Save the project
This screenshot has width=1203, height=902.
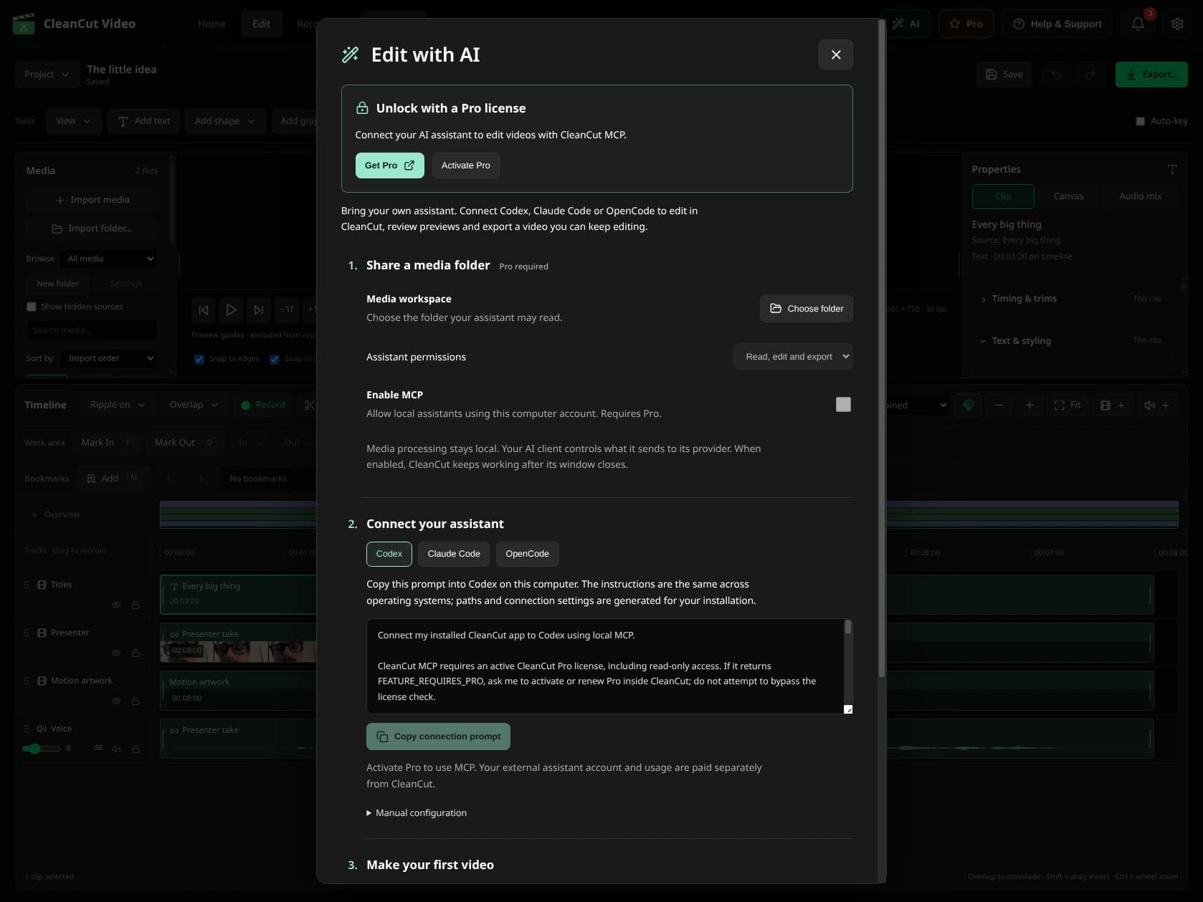[1004, 75]
